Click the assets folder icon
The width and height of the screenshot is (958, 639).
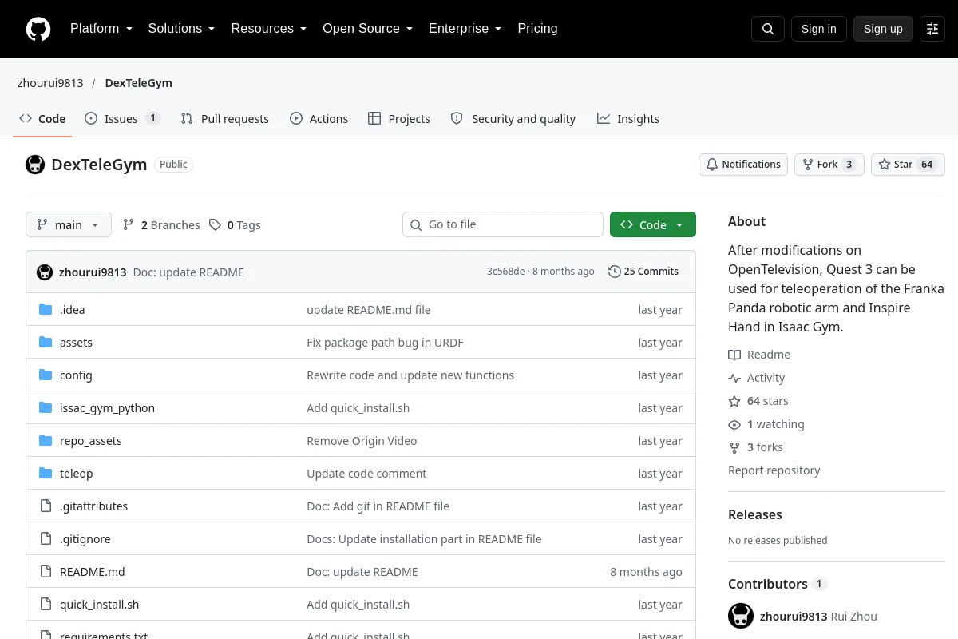tap(46, 343)
